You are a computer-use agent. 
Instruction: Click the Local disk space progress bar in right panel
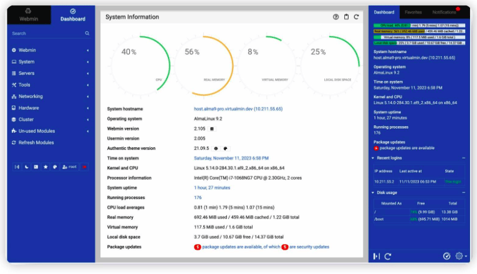[x=419, y=43]
